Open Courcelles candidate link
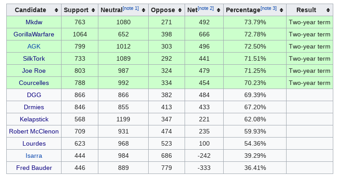This screenshot has height=178, width=340. [x=34, y=83]
